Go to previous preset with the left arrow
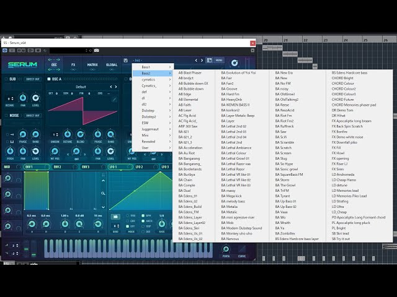 (196, 61)
